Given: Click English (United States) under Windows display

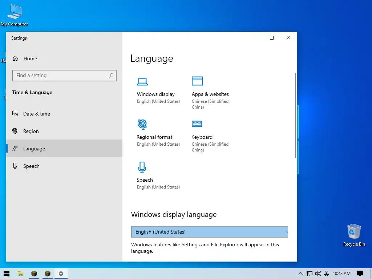Looking at the screenshot, I should (158, 101).
